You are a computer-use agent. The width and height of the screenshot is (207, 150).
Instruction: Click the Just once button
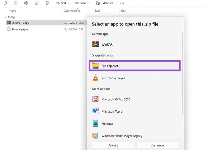tap(157, 145)
